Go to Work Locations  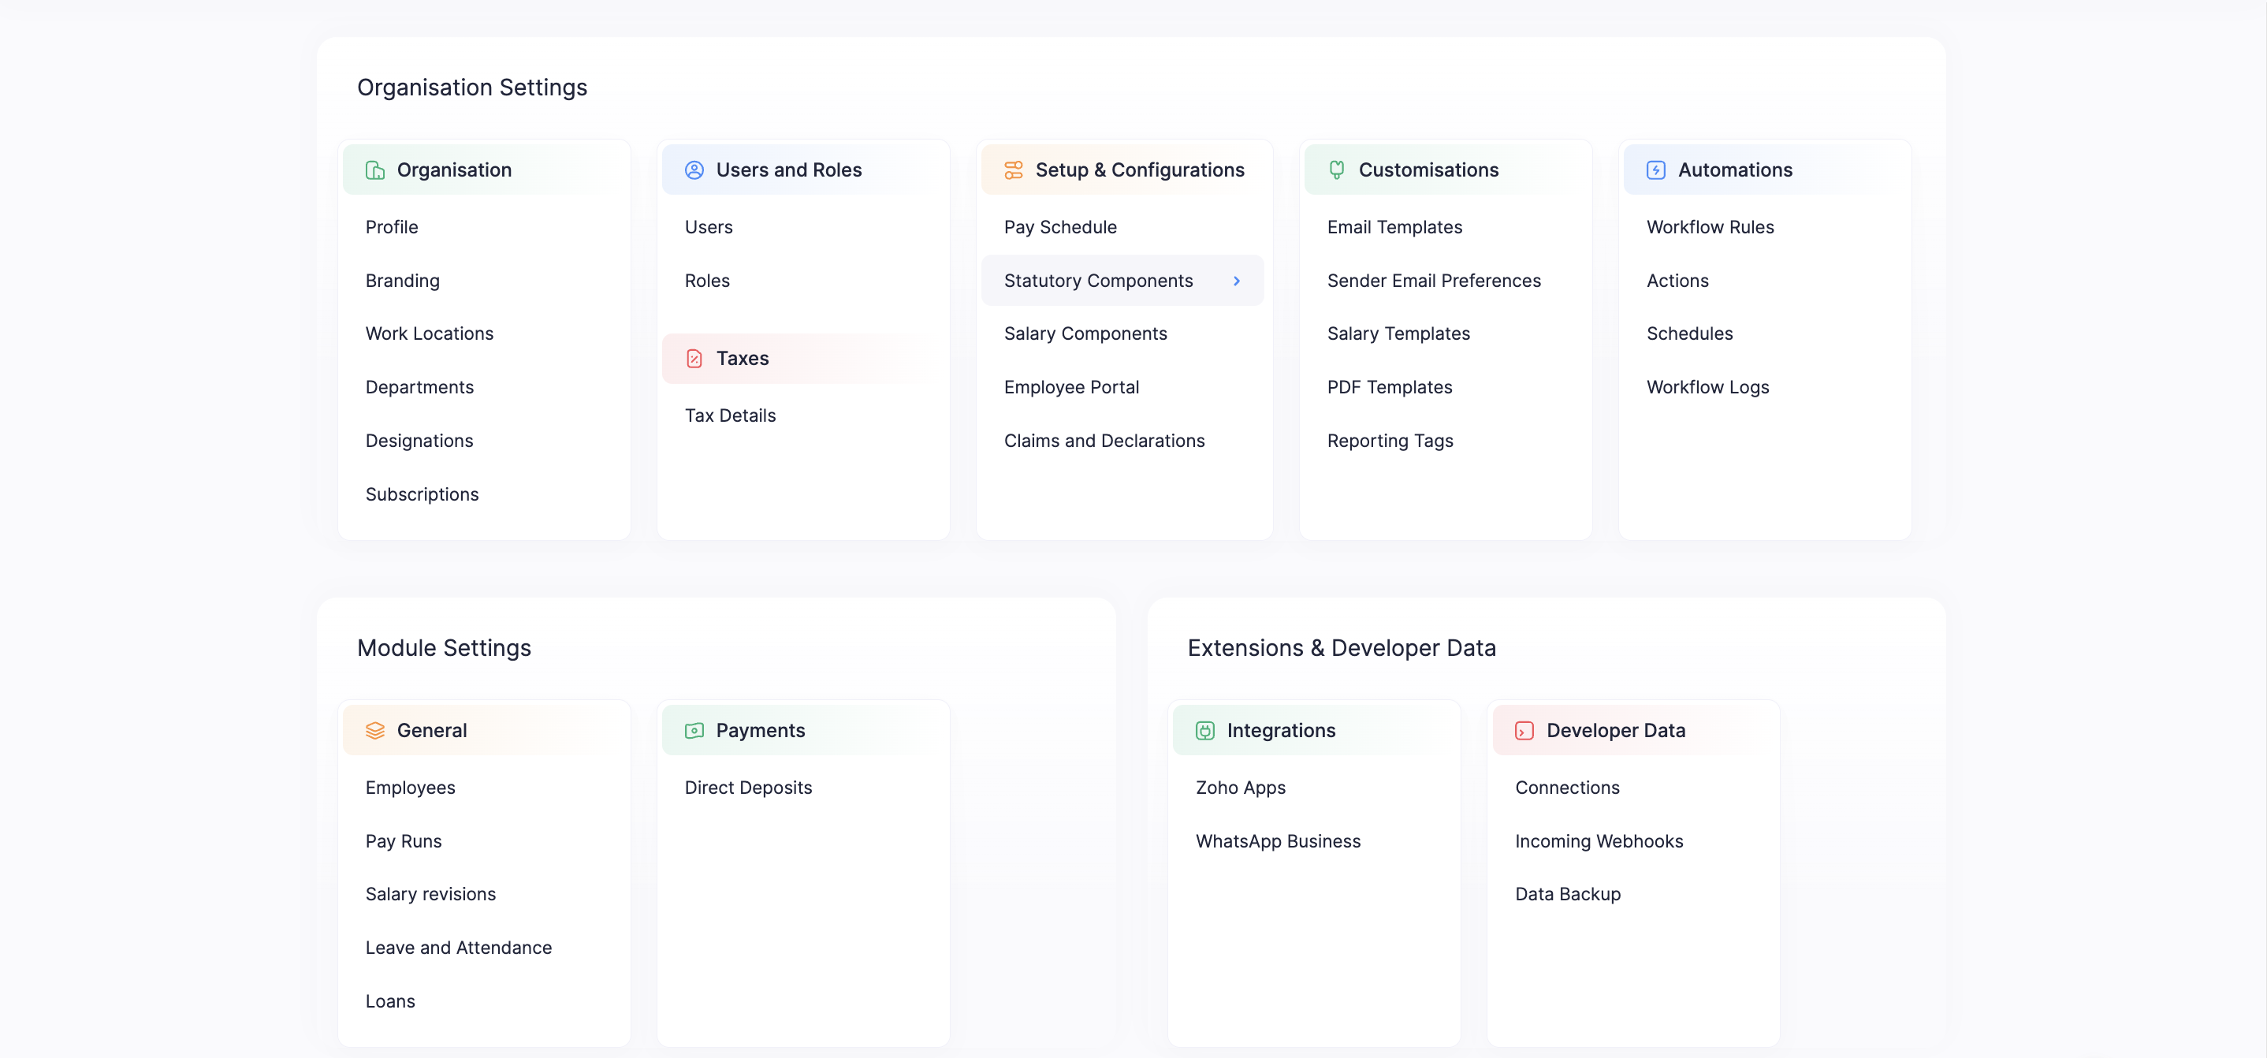(430, 333)
